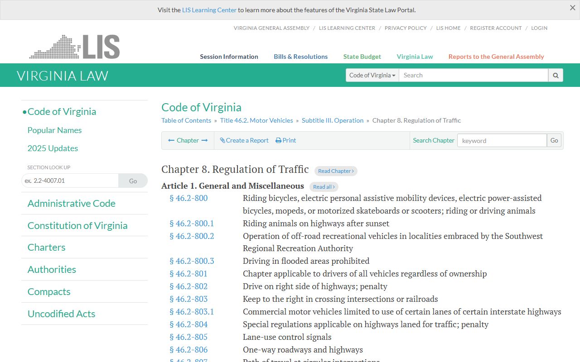Open section § 46.2-800
580x362 pixels.
tap(188, 198)
